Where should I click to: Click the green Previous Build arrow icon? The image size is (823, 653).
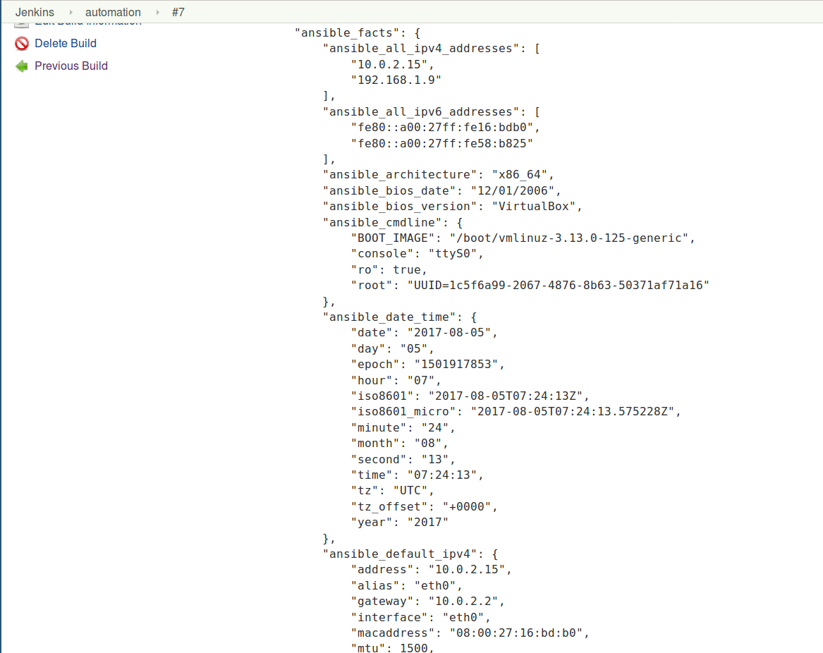[x=22, y=66]
